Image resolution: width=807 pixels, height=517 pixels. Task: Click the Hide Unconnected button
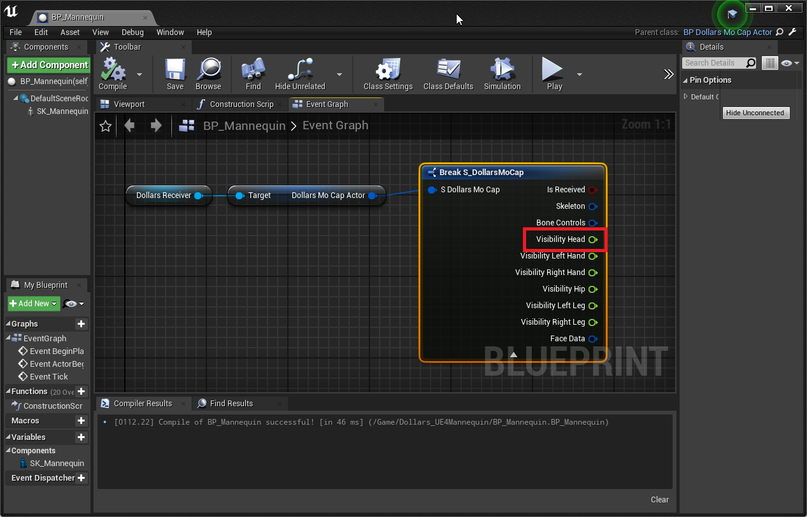click(756, 113)
